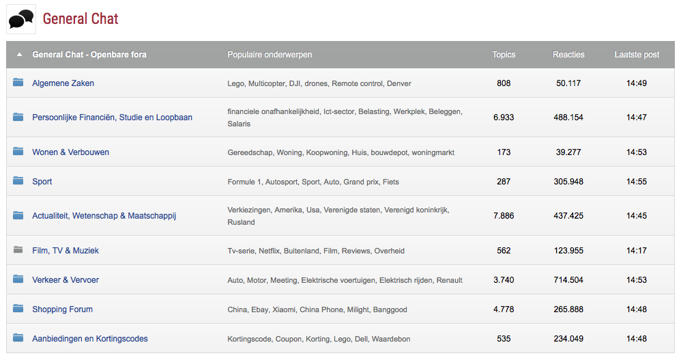Screen dimensions: 681x360
Task: Click the Kortingscode topic tag
Action: pyautogui.click(x=249, y=339)
